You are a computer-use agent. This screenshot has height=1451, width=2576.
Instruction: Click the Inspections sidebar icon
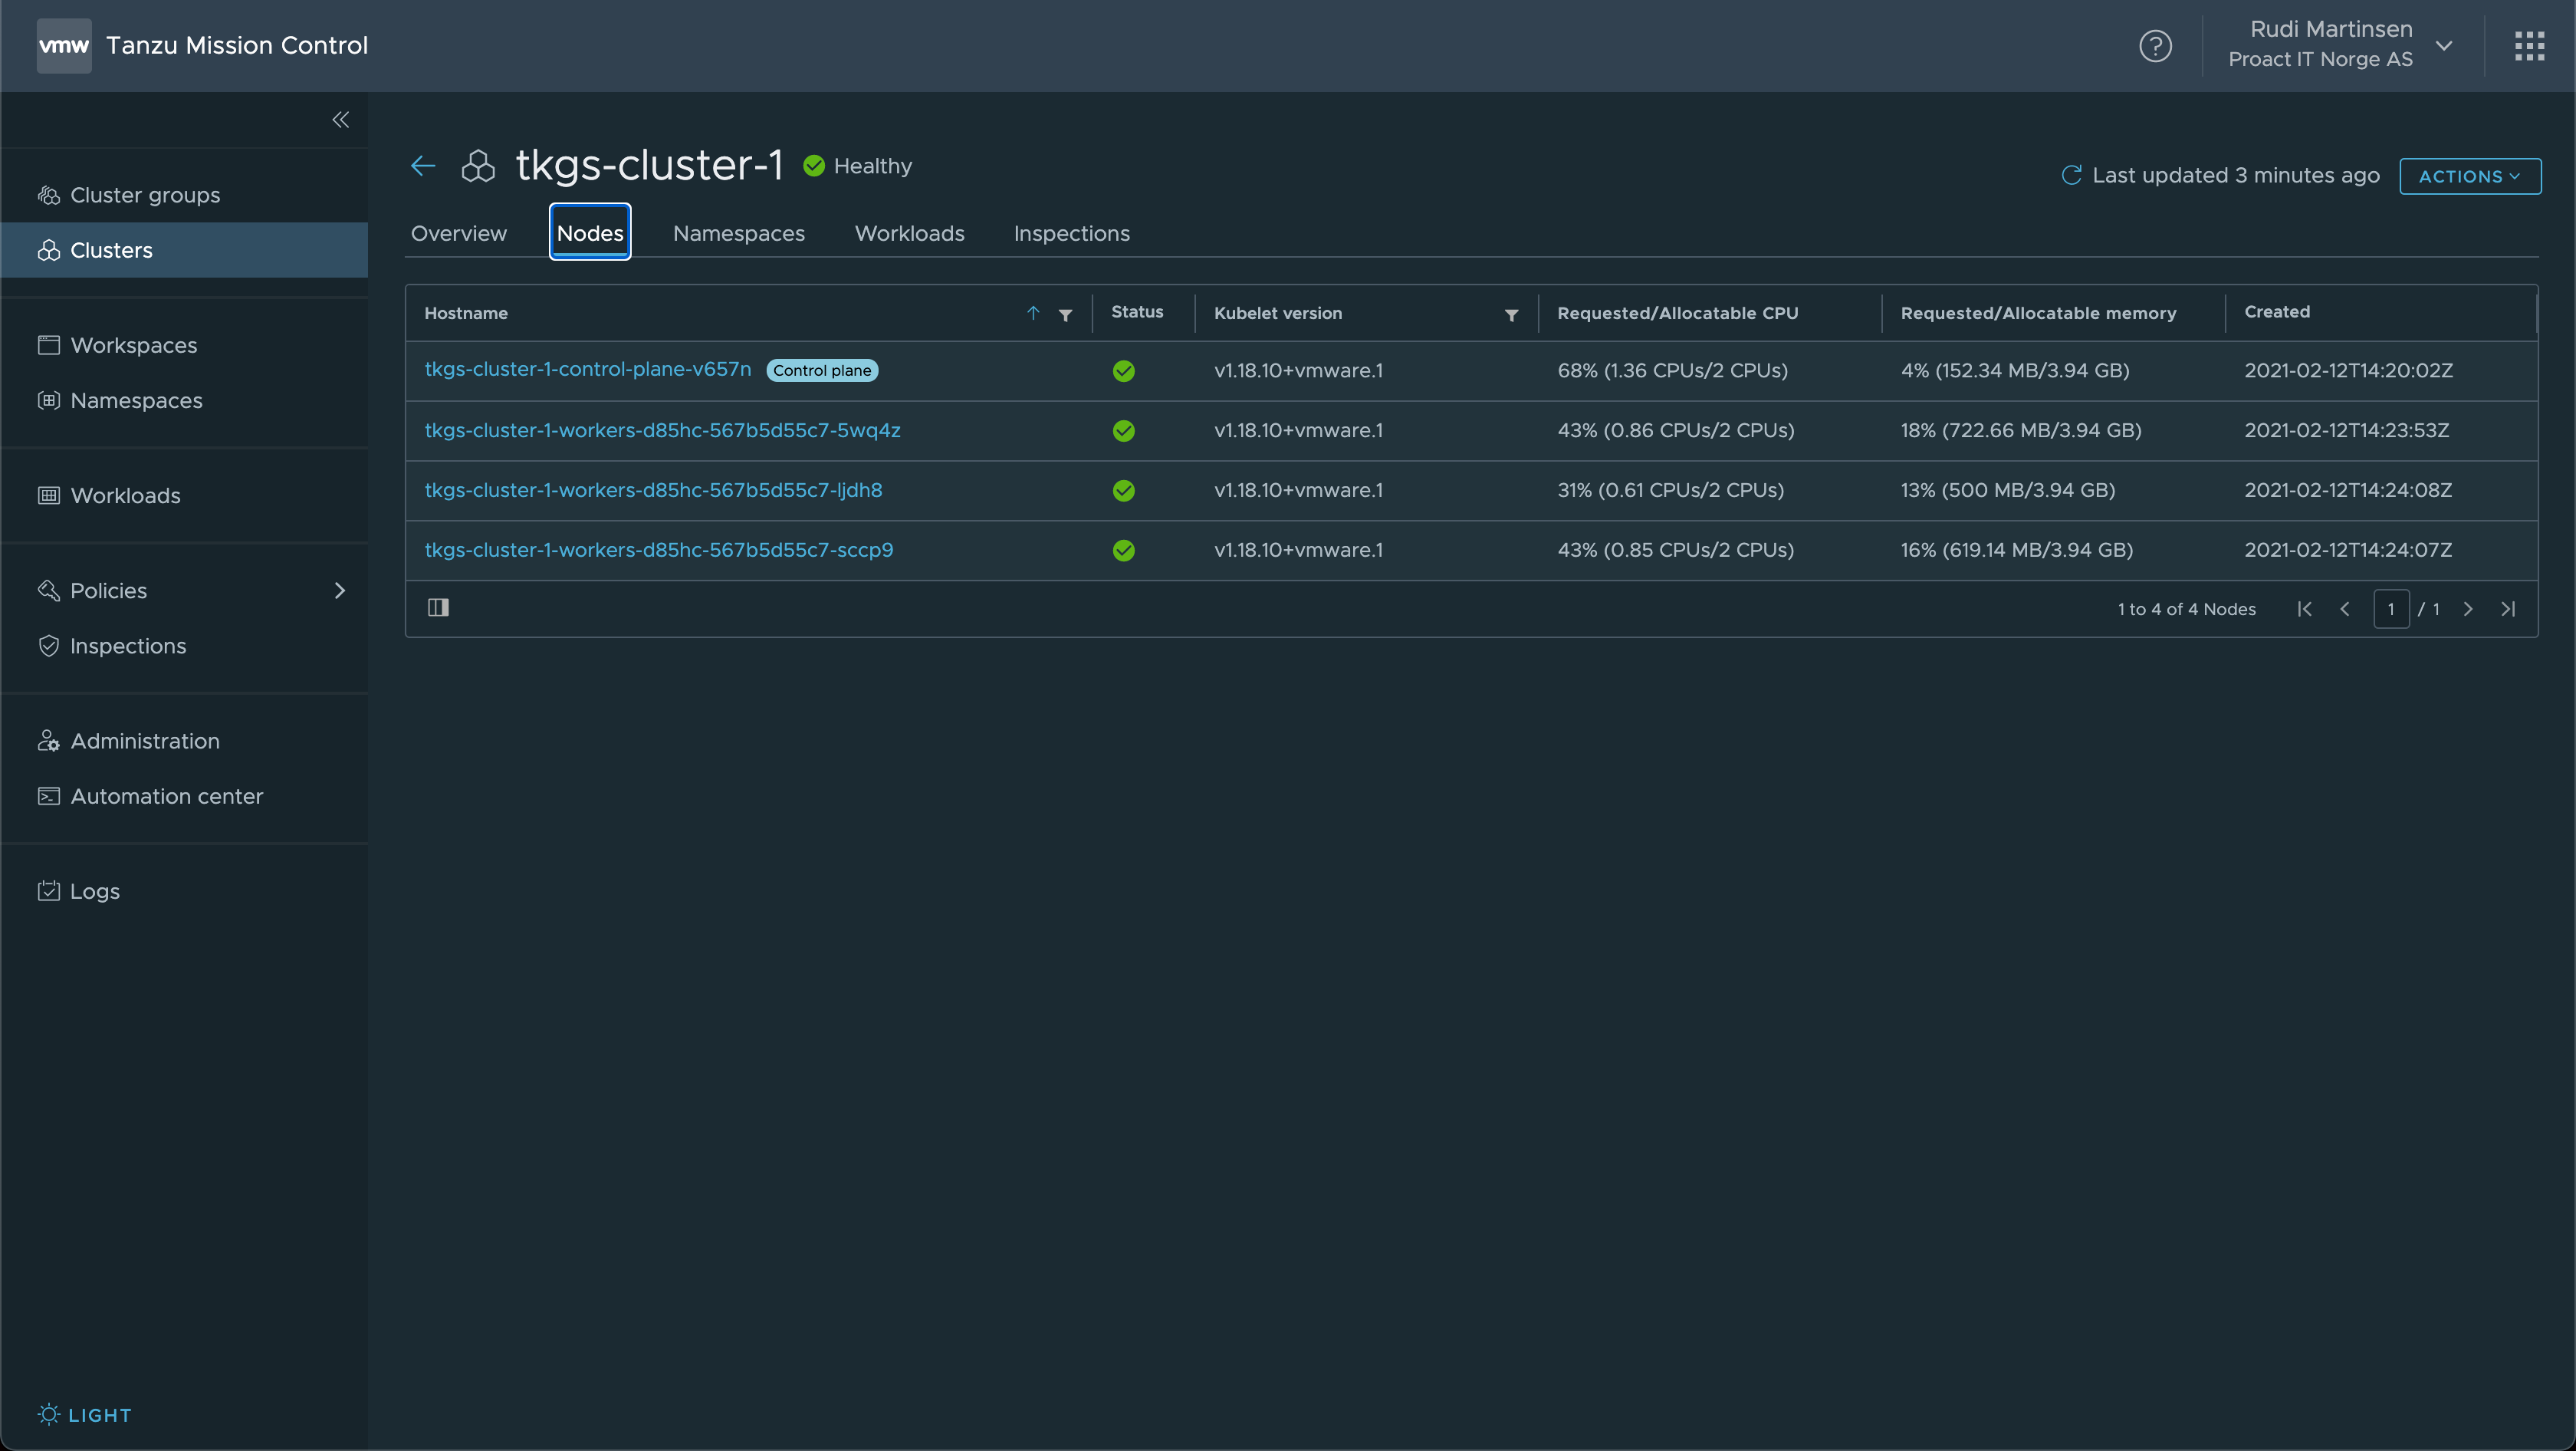click(x=48, y=646)
